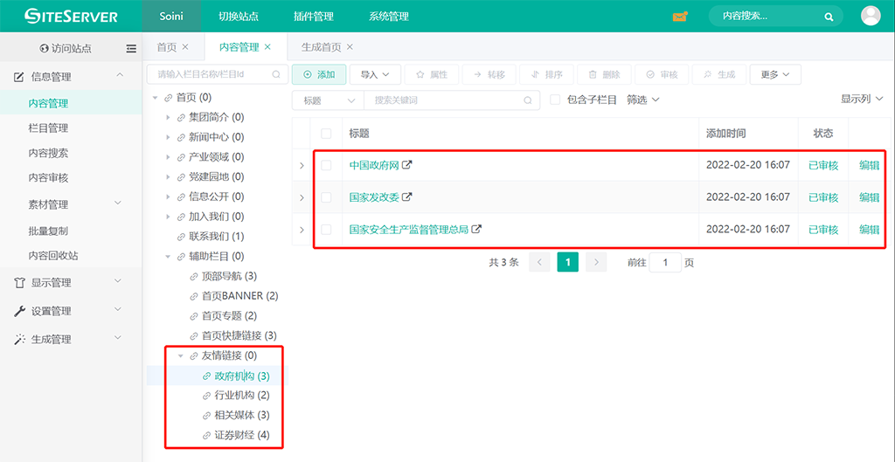Check the box for 中国政府网 row

(x=326, y=165)
